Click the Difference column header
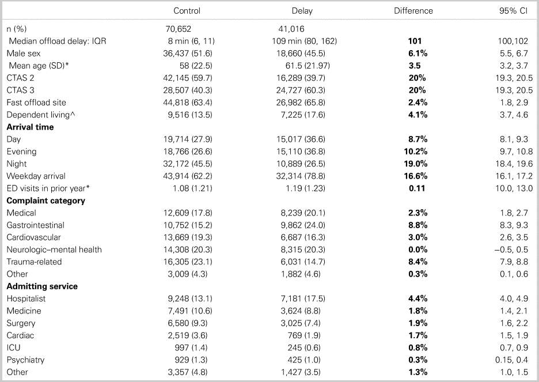 click(413, 11)
